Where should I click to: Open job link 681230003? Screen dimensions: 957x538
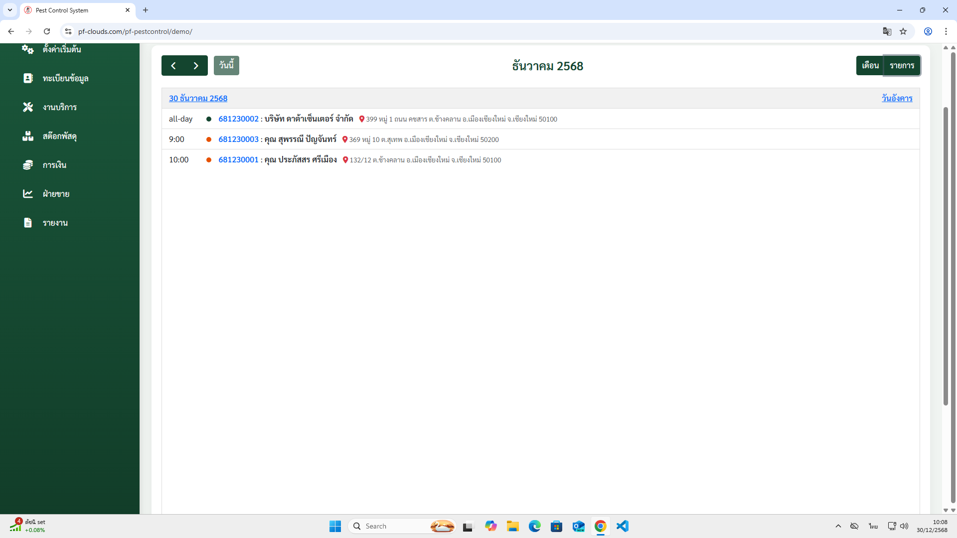pos(238,139)
